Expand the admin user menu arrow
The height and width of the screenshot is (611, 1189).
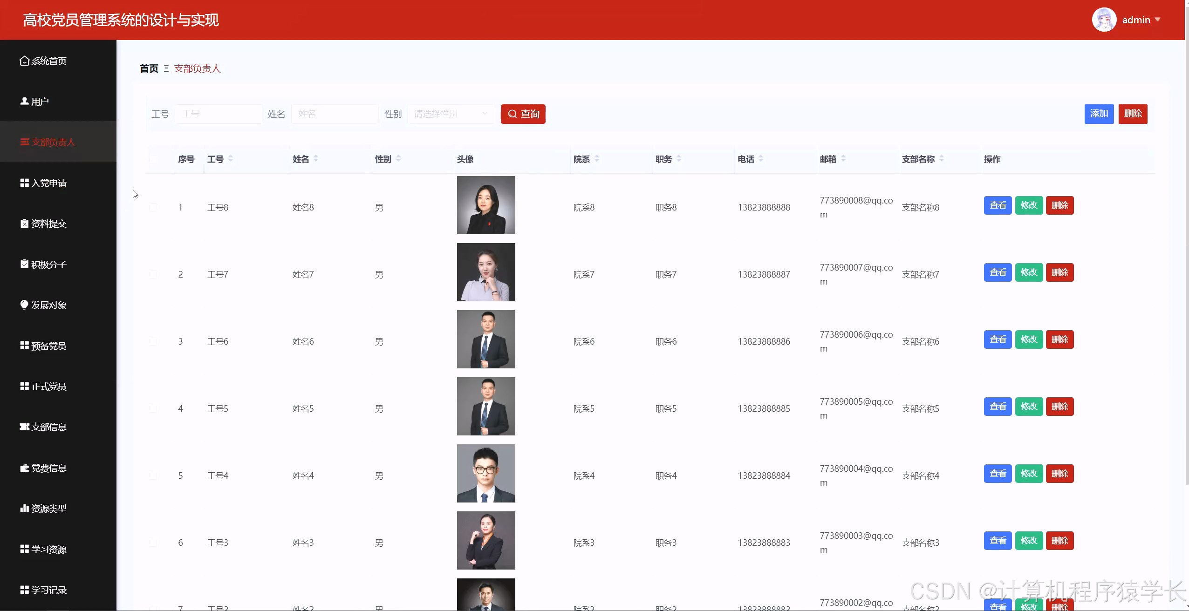[1158, 20]
